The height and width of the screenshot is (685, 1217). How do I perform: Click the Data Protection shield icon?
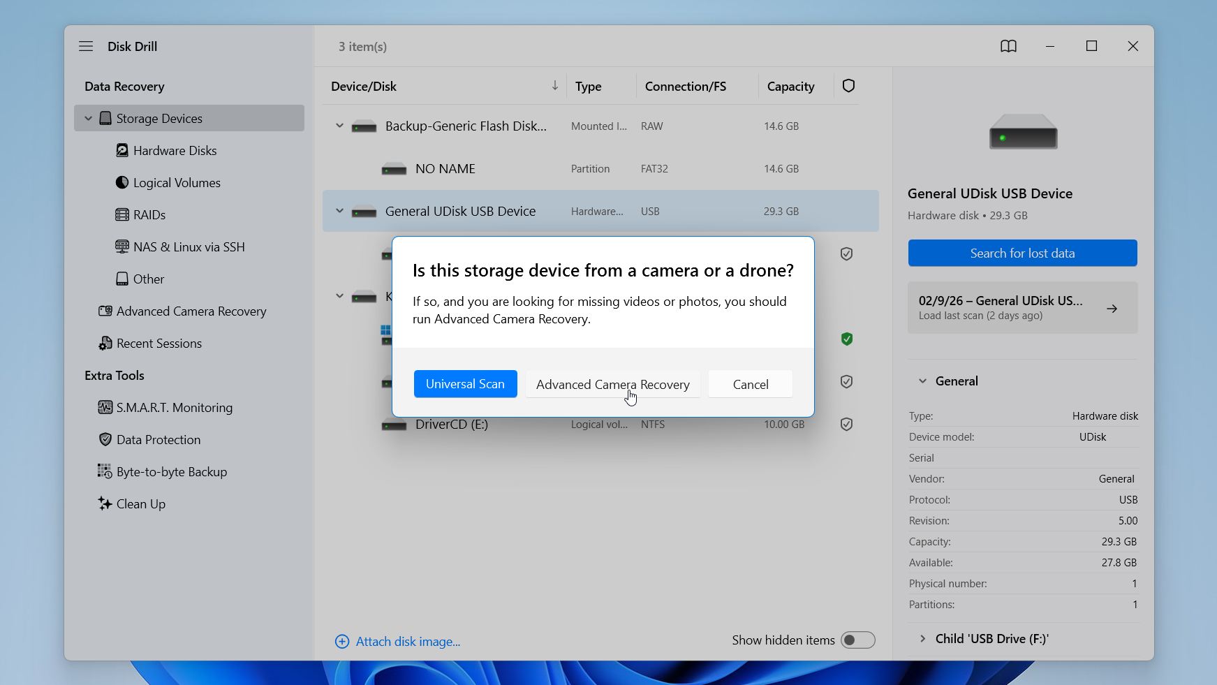tap(105, 439)
